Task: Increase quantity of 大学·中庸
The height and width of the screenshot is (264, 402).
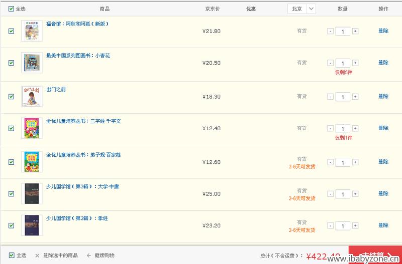Action: point(355,194)
